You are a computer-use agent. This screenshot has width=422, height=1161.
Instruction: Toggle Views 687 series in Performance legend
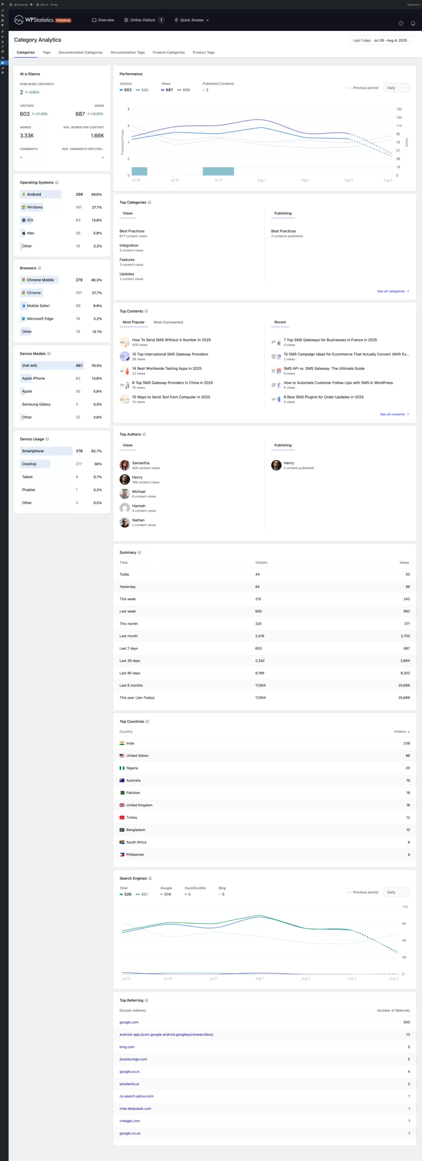167,90
